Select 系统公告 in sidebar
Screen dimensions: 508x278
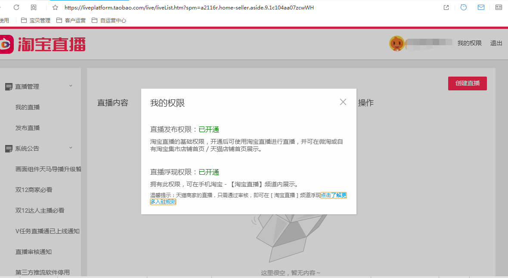coord(27,148)
